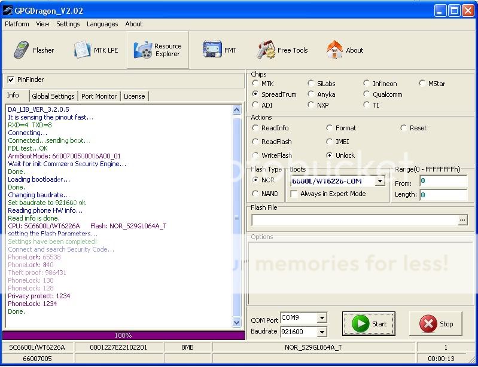Click the 'Privacy protect: 1234' log line
478x367 pixels.
(39, 296)
